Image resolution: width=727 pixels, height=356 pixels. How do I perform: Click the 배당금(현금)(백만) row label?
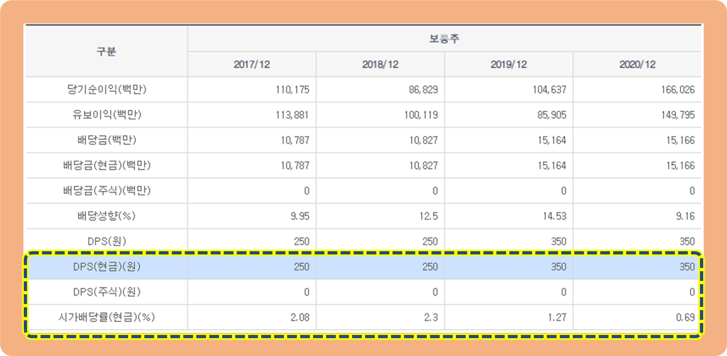pos(107,166)
